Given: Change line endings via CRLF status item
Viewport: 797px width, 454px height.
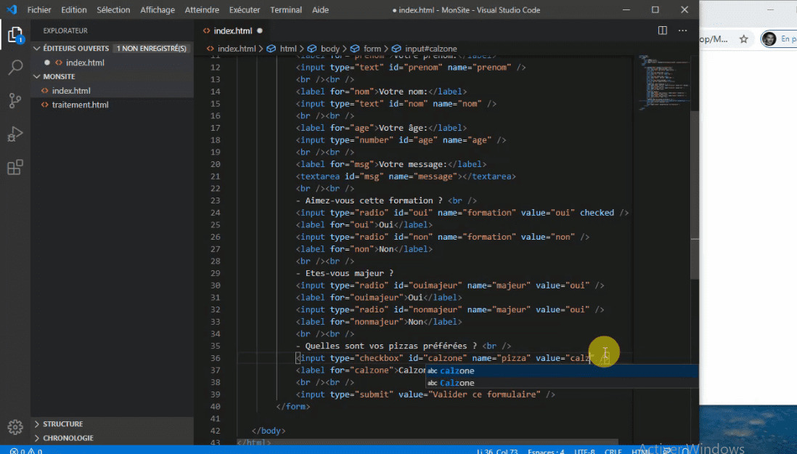Looking at the screenshot, I should click(x=613, y=451).
